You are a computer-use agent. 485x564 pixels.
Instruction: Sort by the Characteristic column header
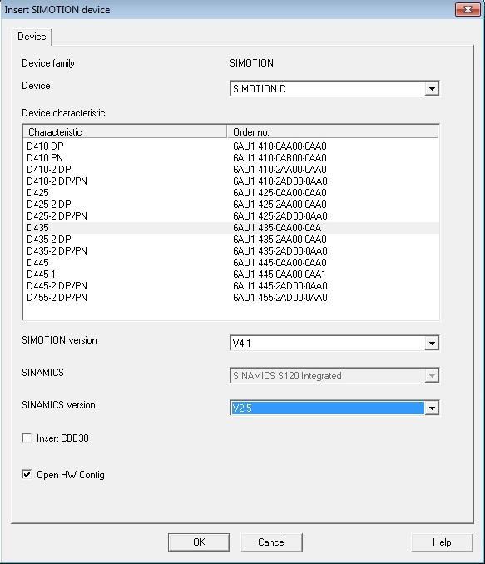pos(125,132)
